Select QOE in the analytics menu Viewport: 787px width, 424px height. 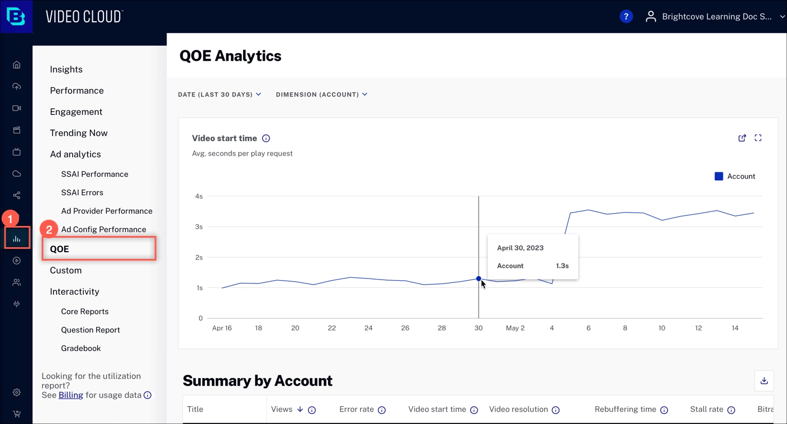(59, 249)
